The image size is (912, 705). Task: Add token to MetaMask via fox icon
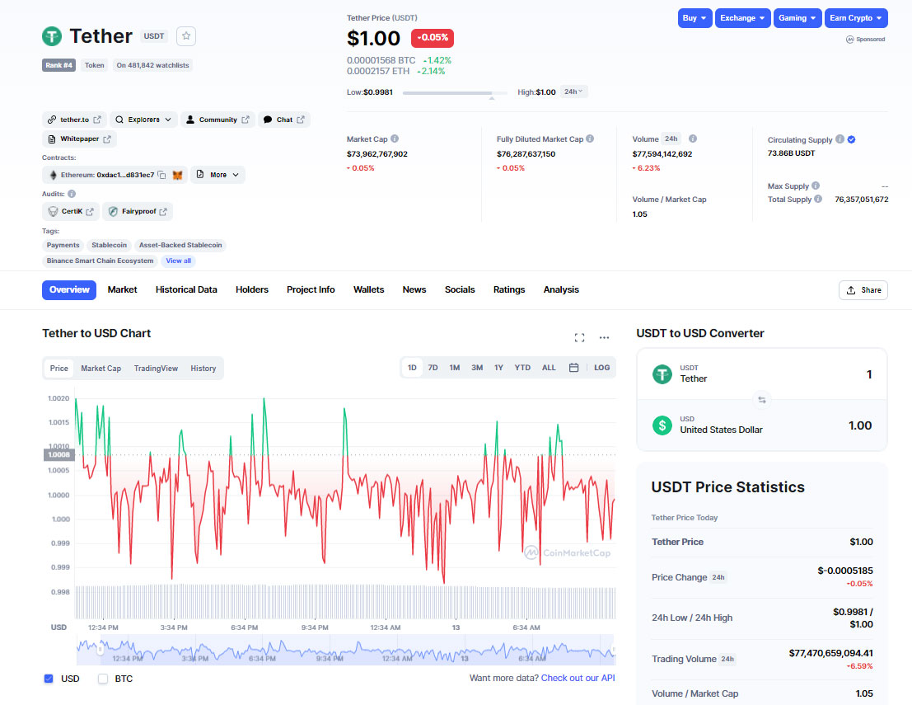click(177, 176)
